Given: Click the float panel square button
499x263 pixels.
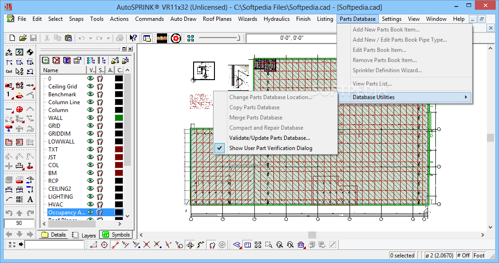Looking at the screenshot, I should coord(124,49).
